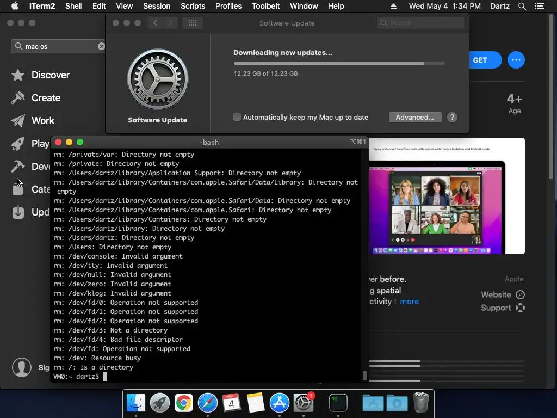Screen dimensions: 557x418
Task: Open Develop hammer icon in sidebar
Action: (x=18, y=167)
